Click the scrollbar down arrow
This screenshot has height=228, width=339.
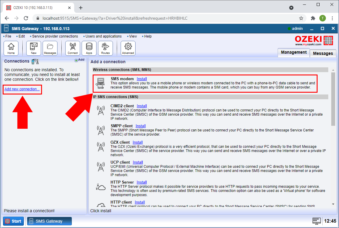333,204
